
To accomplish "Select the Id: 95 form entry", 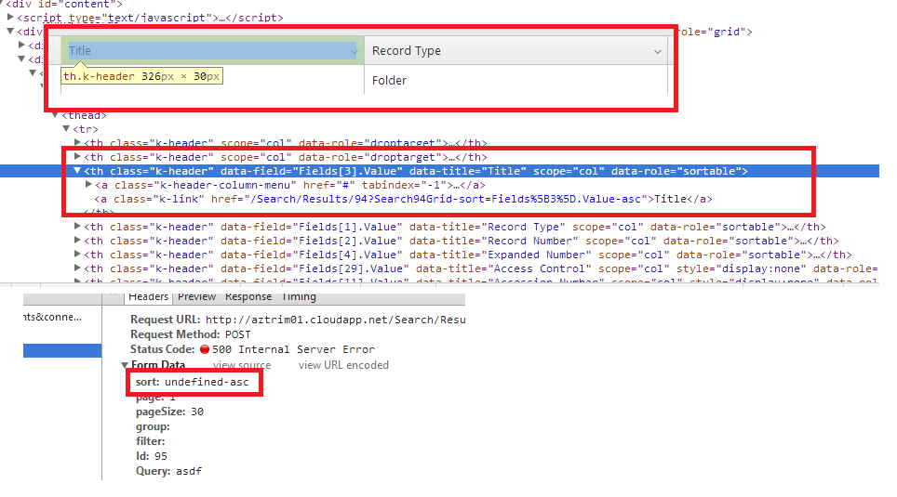I will [152, 456].
